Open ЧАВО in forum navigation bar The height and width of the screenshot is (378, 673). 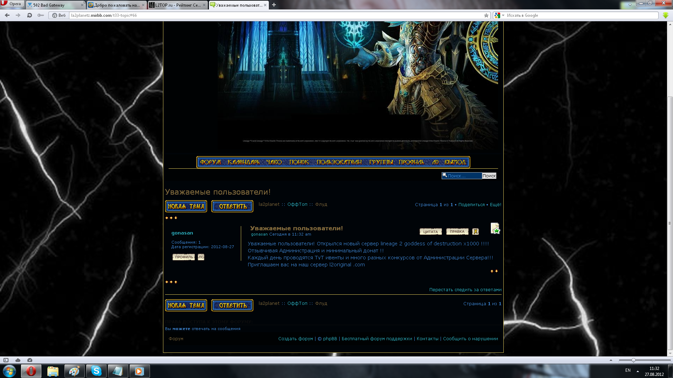274,162
